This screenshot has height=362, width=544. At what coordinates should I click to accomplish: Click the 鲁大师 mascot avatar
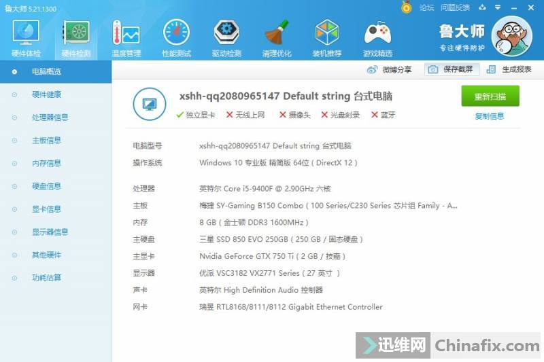(x=513, y=37)
